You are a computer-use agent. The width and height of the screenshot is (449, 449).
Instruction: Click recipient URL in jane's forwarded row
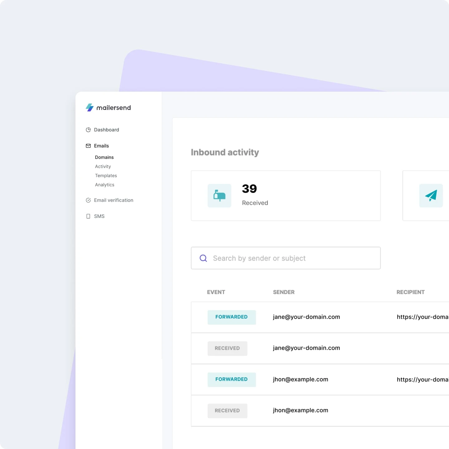[423, 317]
